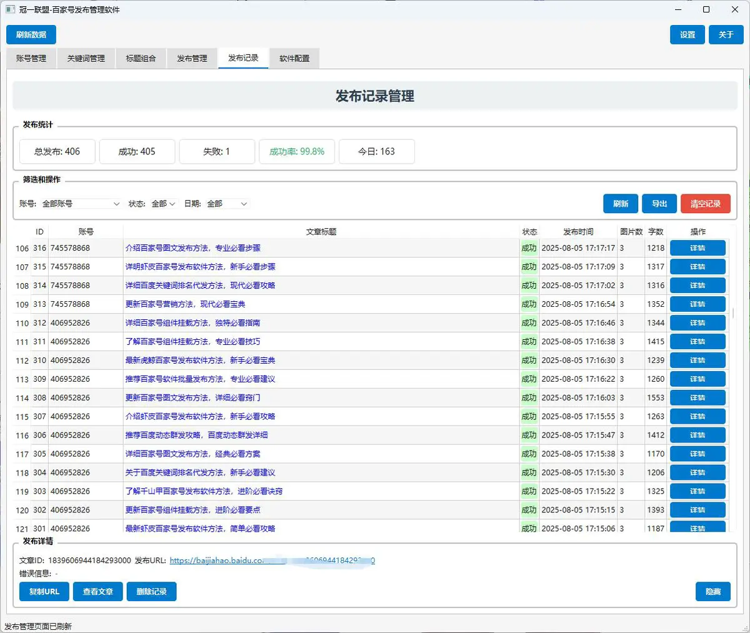Export records with 导出 button
The image size is (750, 633).
[x=659, y=204]
